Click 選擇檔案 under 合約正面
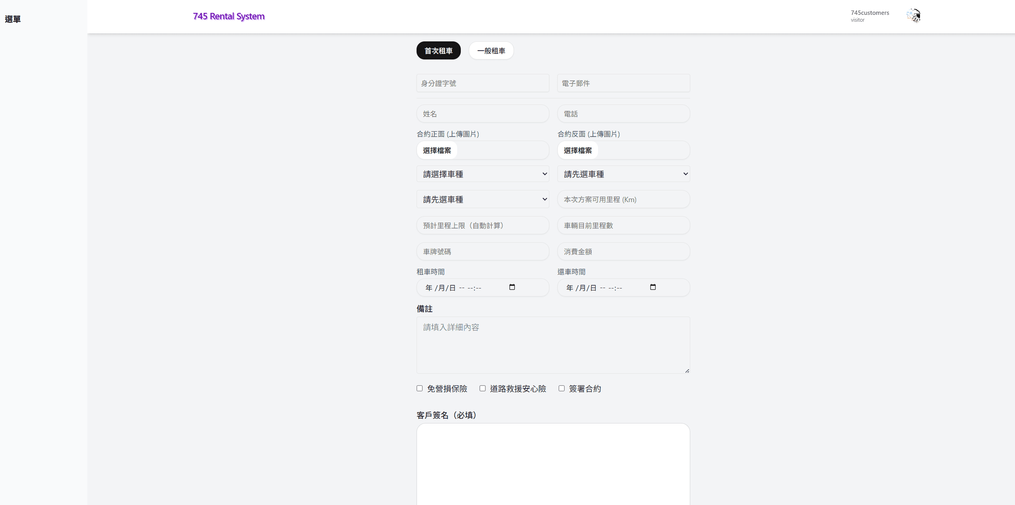Image resolution: width=1015 pixels, height=505 pixels. click(x=437, y=150)
